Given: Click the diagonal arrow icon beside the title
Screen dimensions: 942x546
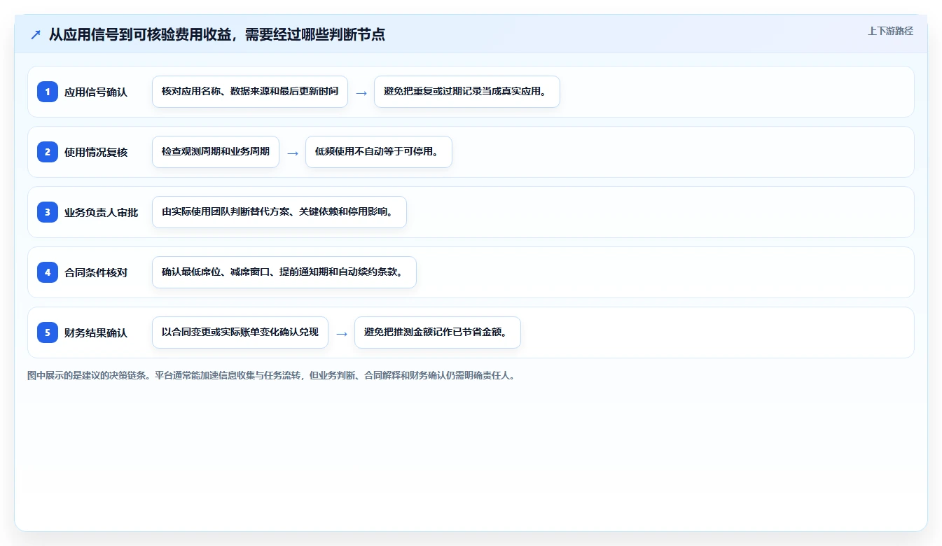Looking at the screenshot, I should click(x=36, y=34).
